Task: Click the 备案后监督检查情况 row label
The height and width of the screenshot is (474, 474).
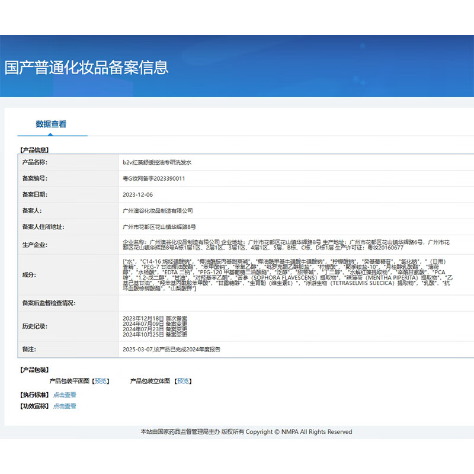Action: point(49,303)
